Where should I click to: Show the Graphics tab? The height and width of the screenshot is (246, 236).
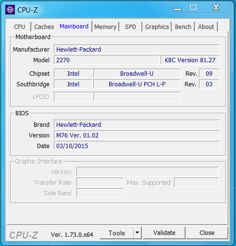[x=157, y=27]
